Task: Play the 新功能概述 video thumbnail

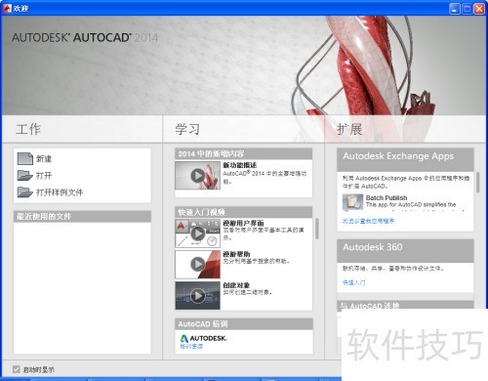Action: [x=197, y=176]
